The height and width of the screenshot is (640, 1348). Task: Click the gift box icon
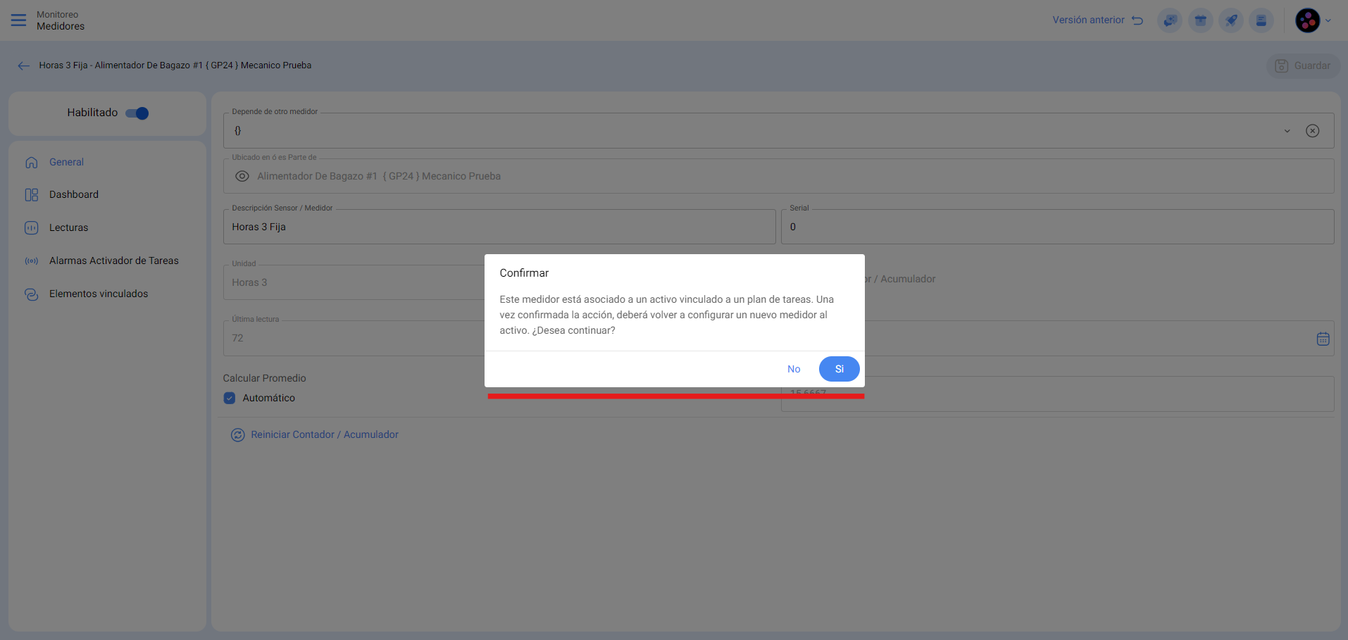pos(1200,20)
